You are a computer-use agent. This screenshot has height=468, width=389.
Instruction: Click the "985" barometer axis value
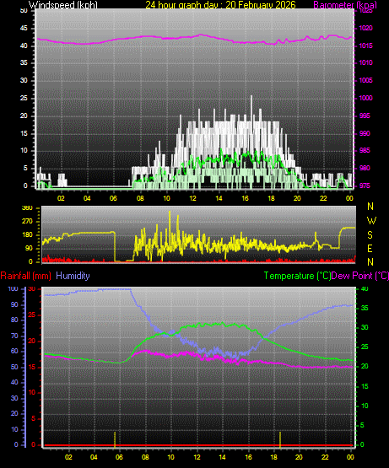pyautogui.click(x=365, y=150)
